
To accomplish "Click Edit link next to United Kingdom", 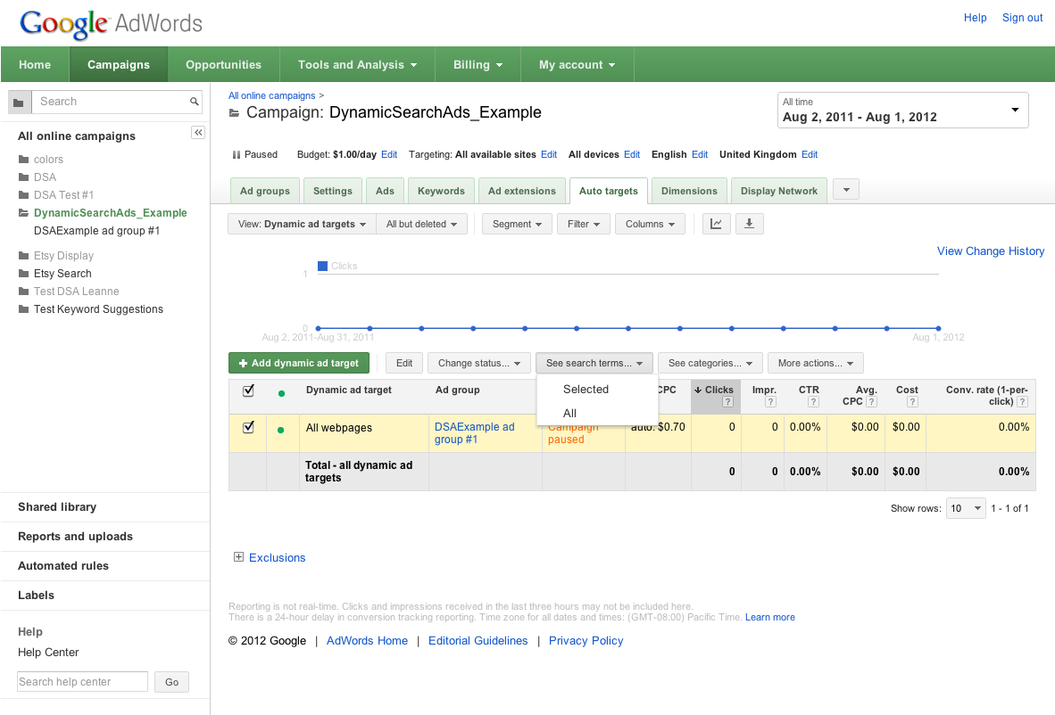I will pos(810,154).
